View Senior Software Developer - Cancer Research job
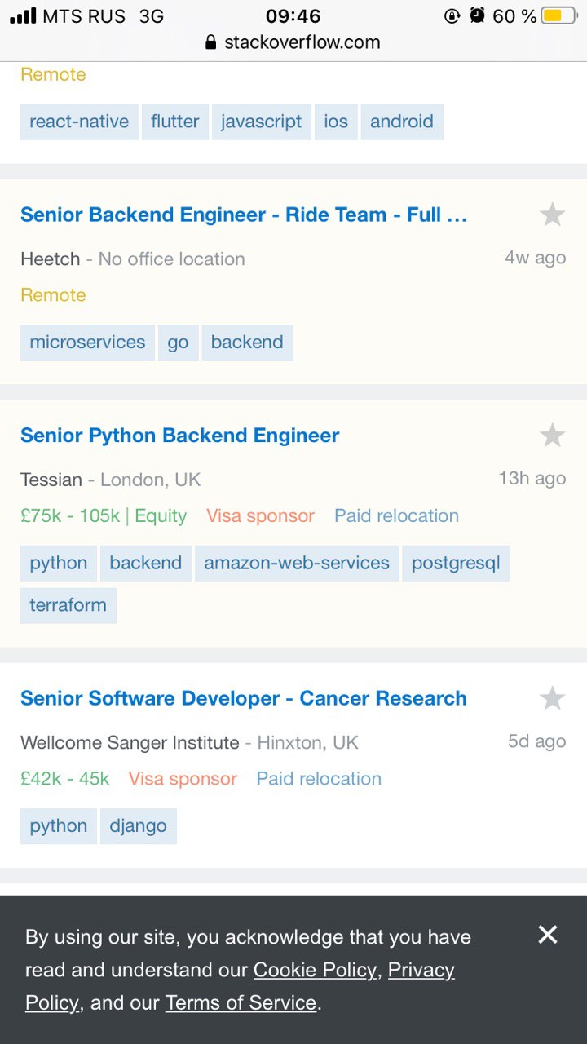Image resolution: width=587 pixels, height=1044 pixels. 244,699
